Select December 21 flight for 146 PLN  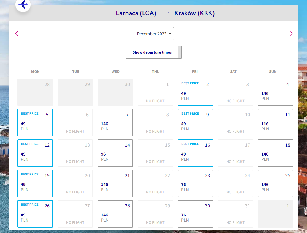point(115,183)
